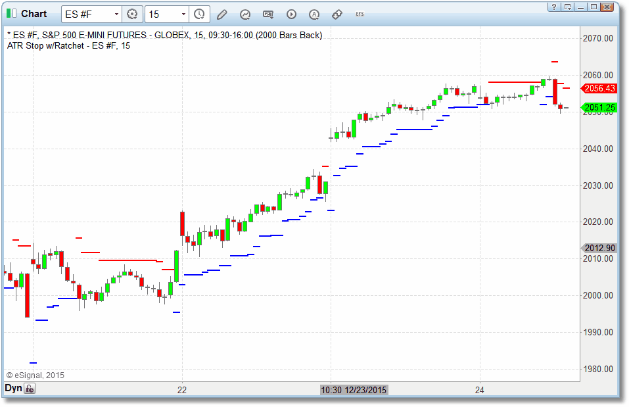Click the 1990.00 price axis label
Viewport: 629px width, 407px height.
tap(597, 332)
